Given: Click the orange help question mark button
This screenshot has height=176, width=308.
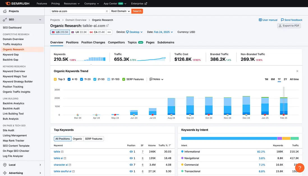Looking at the screenshot, I should click(x=300, y=168).
